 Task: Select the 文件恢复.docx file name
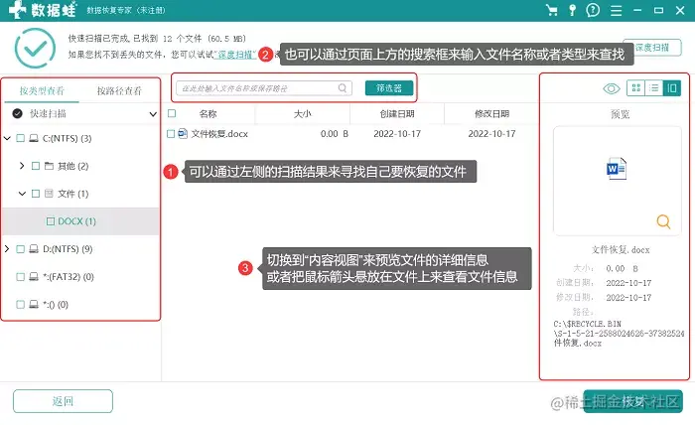coord(219,133)
